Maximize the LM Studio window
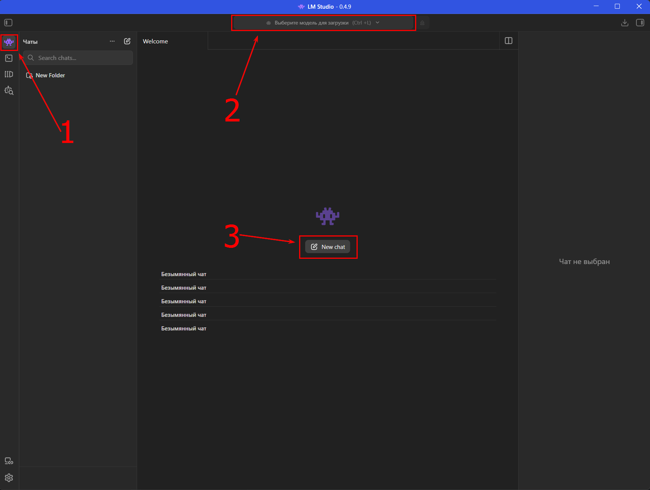The height and width of the screenshot is (490, 650). point(618,6)
